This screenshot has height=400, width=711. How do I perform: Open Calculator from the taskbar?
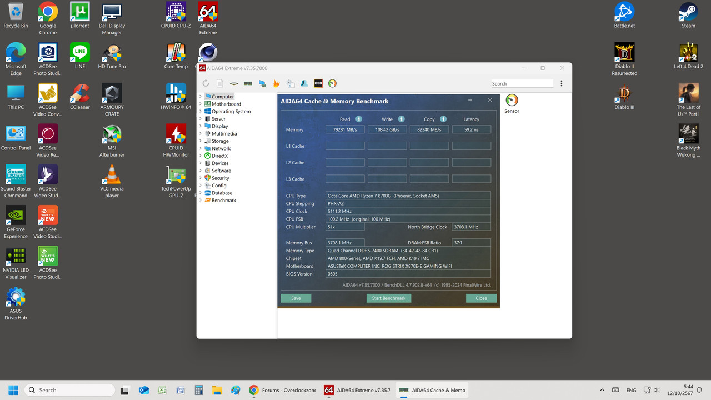(198, 390)
